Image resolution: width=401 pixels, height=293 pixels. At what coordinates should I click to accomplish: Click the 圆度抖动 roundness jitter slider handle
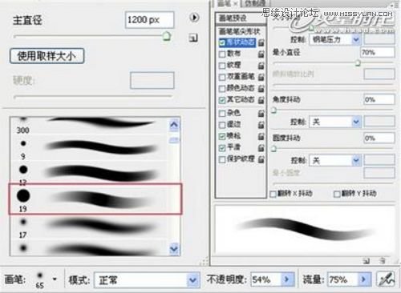click(x=273, y=148)
